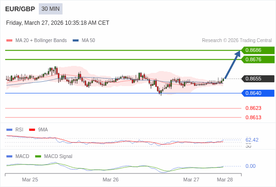Click the 0.8613 support level label
The height and width of the screenshot is (187, 276).
pos(253,117)
